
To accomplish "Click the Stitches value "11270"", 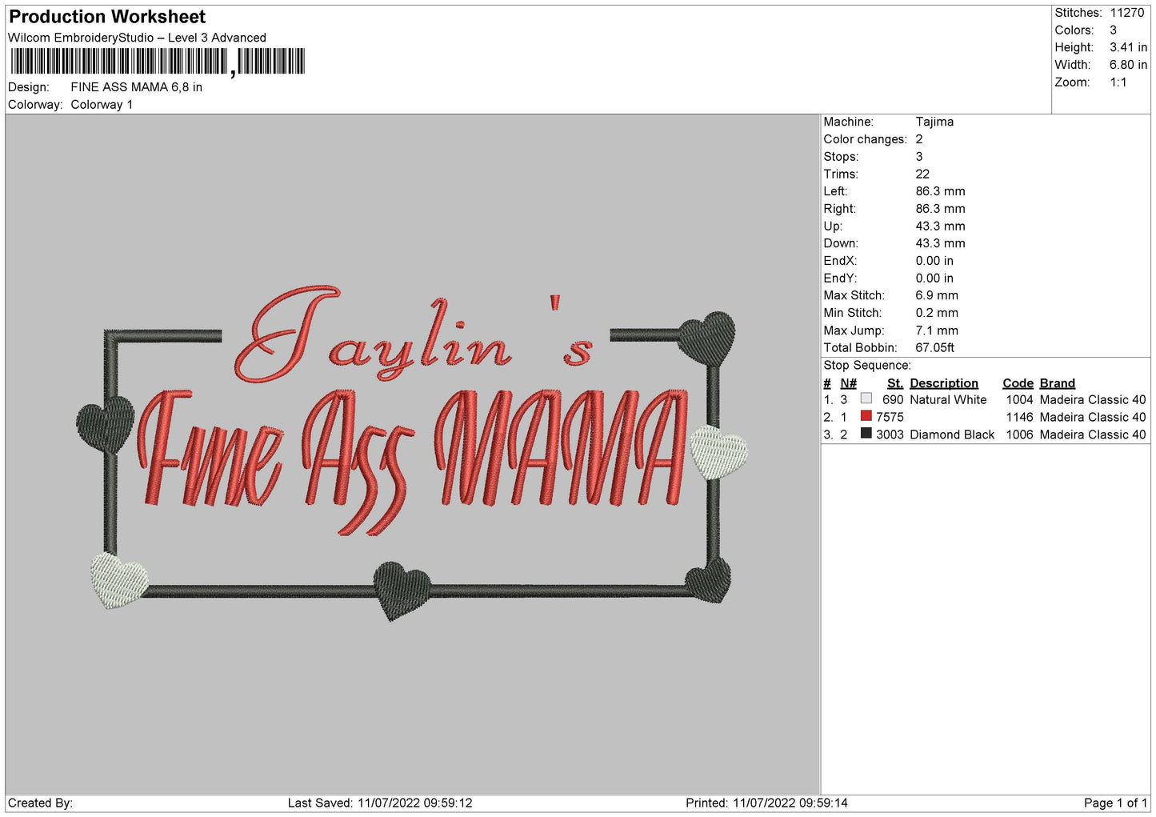I will click(x=1127, y=13).
